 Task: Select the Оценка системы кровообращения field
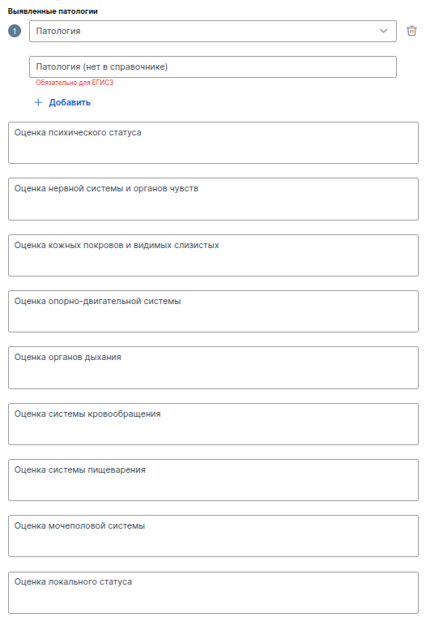(x=213, y=424)
